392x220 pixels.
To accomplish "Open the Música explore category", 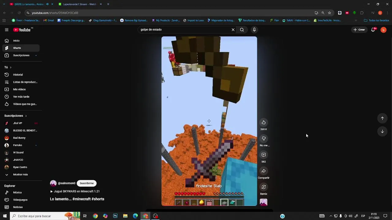I will click(21, 193).
